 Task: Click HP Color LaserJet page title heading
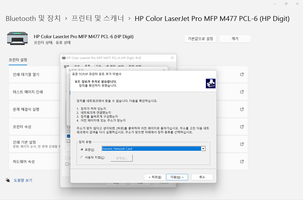(x=212, y=18)
